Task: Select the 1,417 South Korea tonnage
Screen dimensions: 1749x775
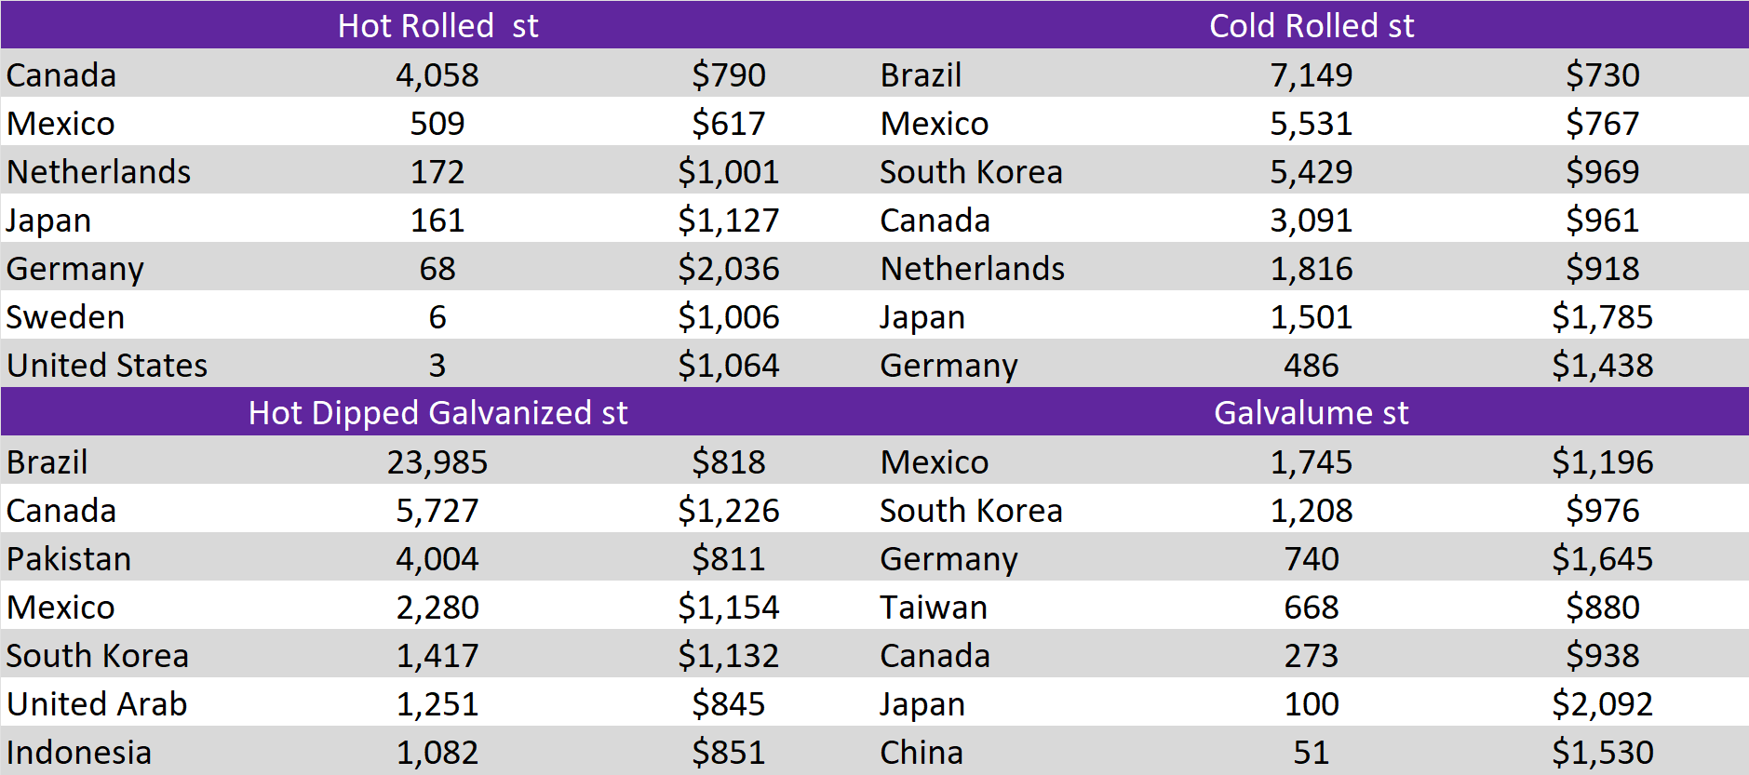Action: 437,655
